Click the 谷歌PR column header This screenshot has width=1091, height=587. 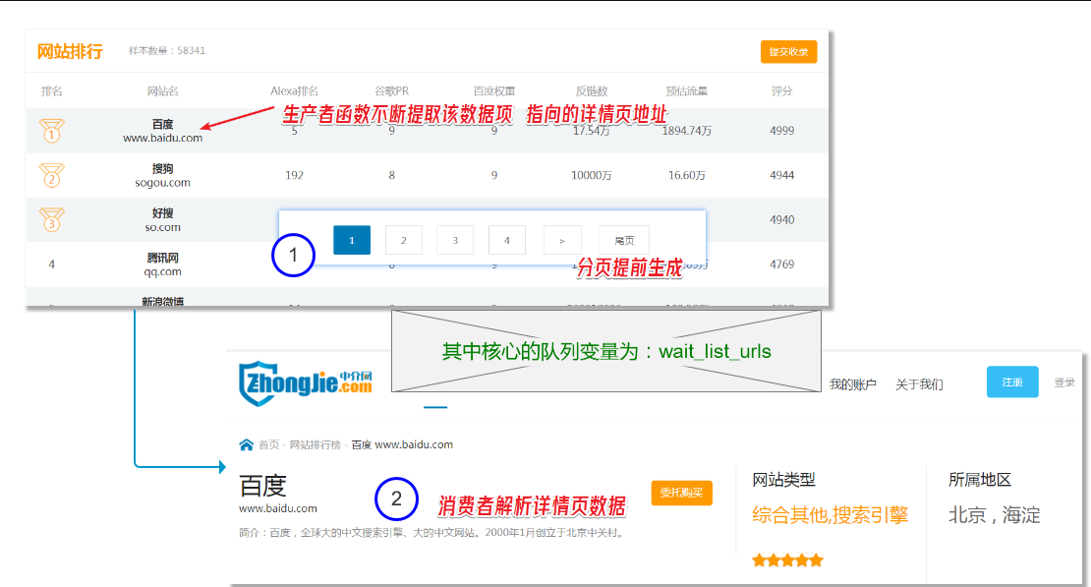tap(392, 91)
